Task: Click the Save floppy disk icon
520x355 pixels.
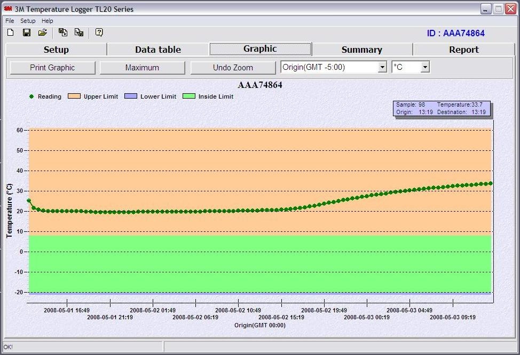Action: [x=27, y=33]
